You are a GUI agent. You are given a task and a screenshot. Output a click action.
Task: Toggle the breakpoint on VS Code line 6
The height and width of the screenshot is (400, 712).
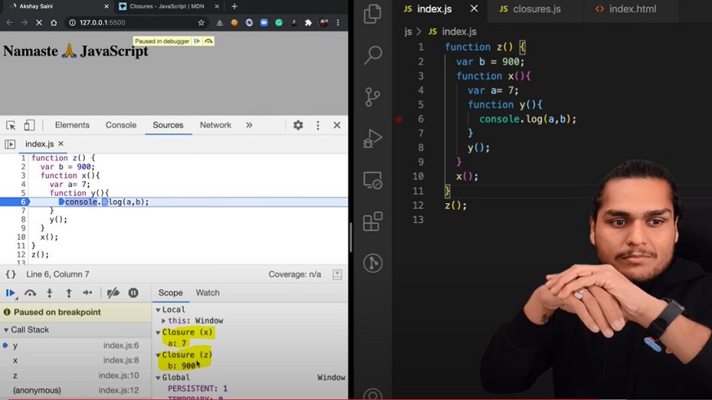click(x=398, y=119)
